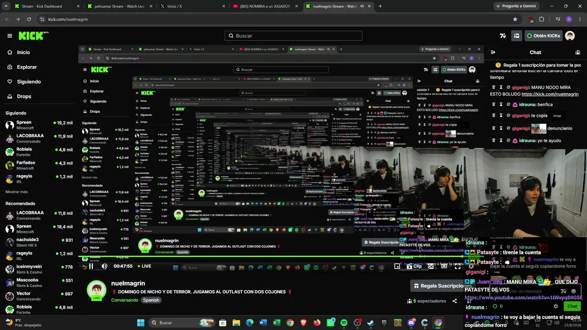The image size is (587, 330).
Task: Open nachoide3 Silent Hill 3 channel
Action: tap(39, 242)
